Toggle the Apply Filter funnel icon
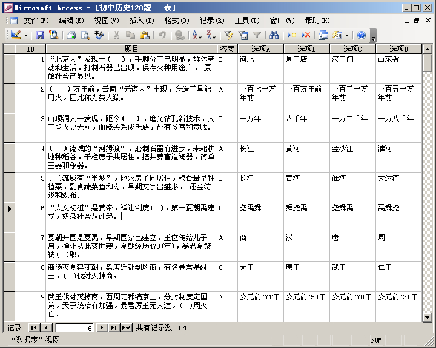 (257, 35)
